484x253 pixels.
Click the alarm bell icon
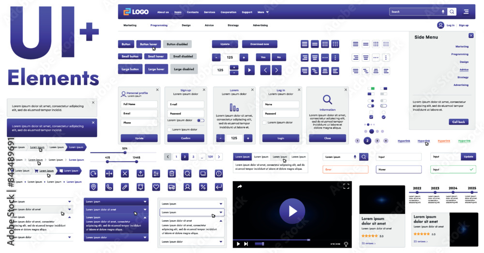point(140,187)
